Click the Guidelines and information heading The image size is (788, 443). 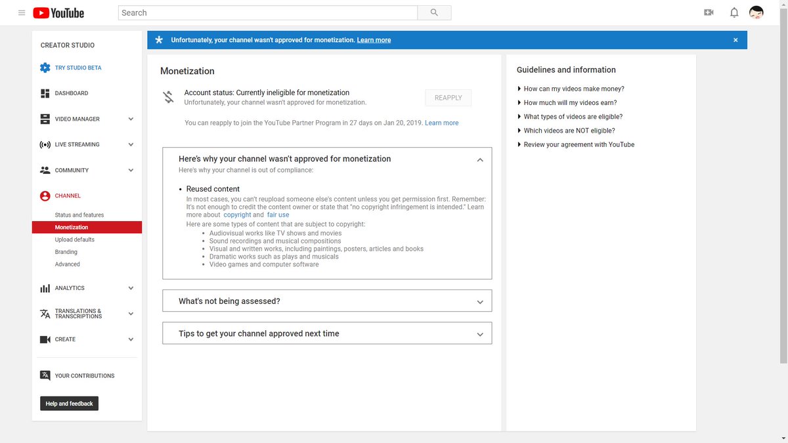tap(566, 70)
